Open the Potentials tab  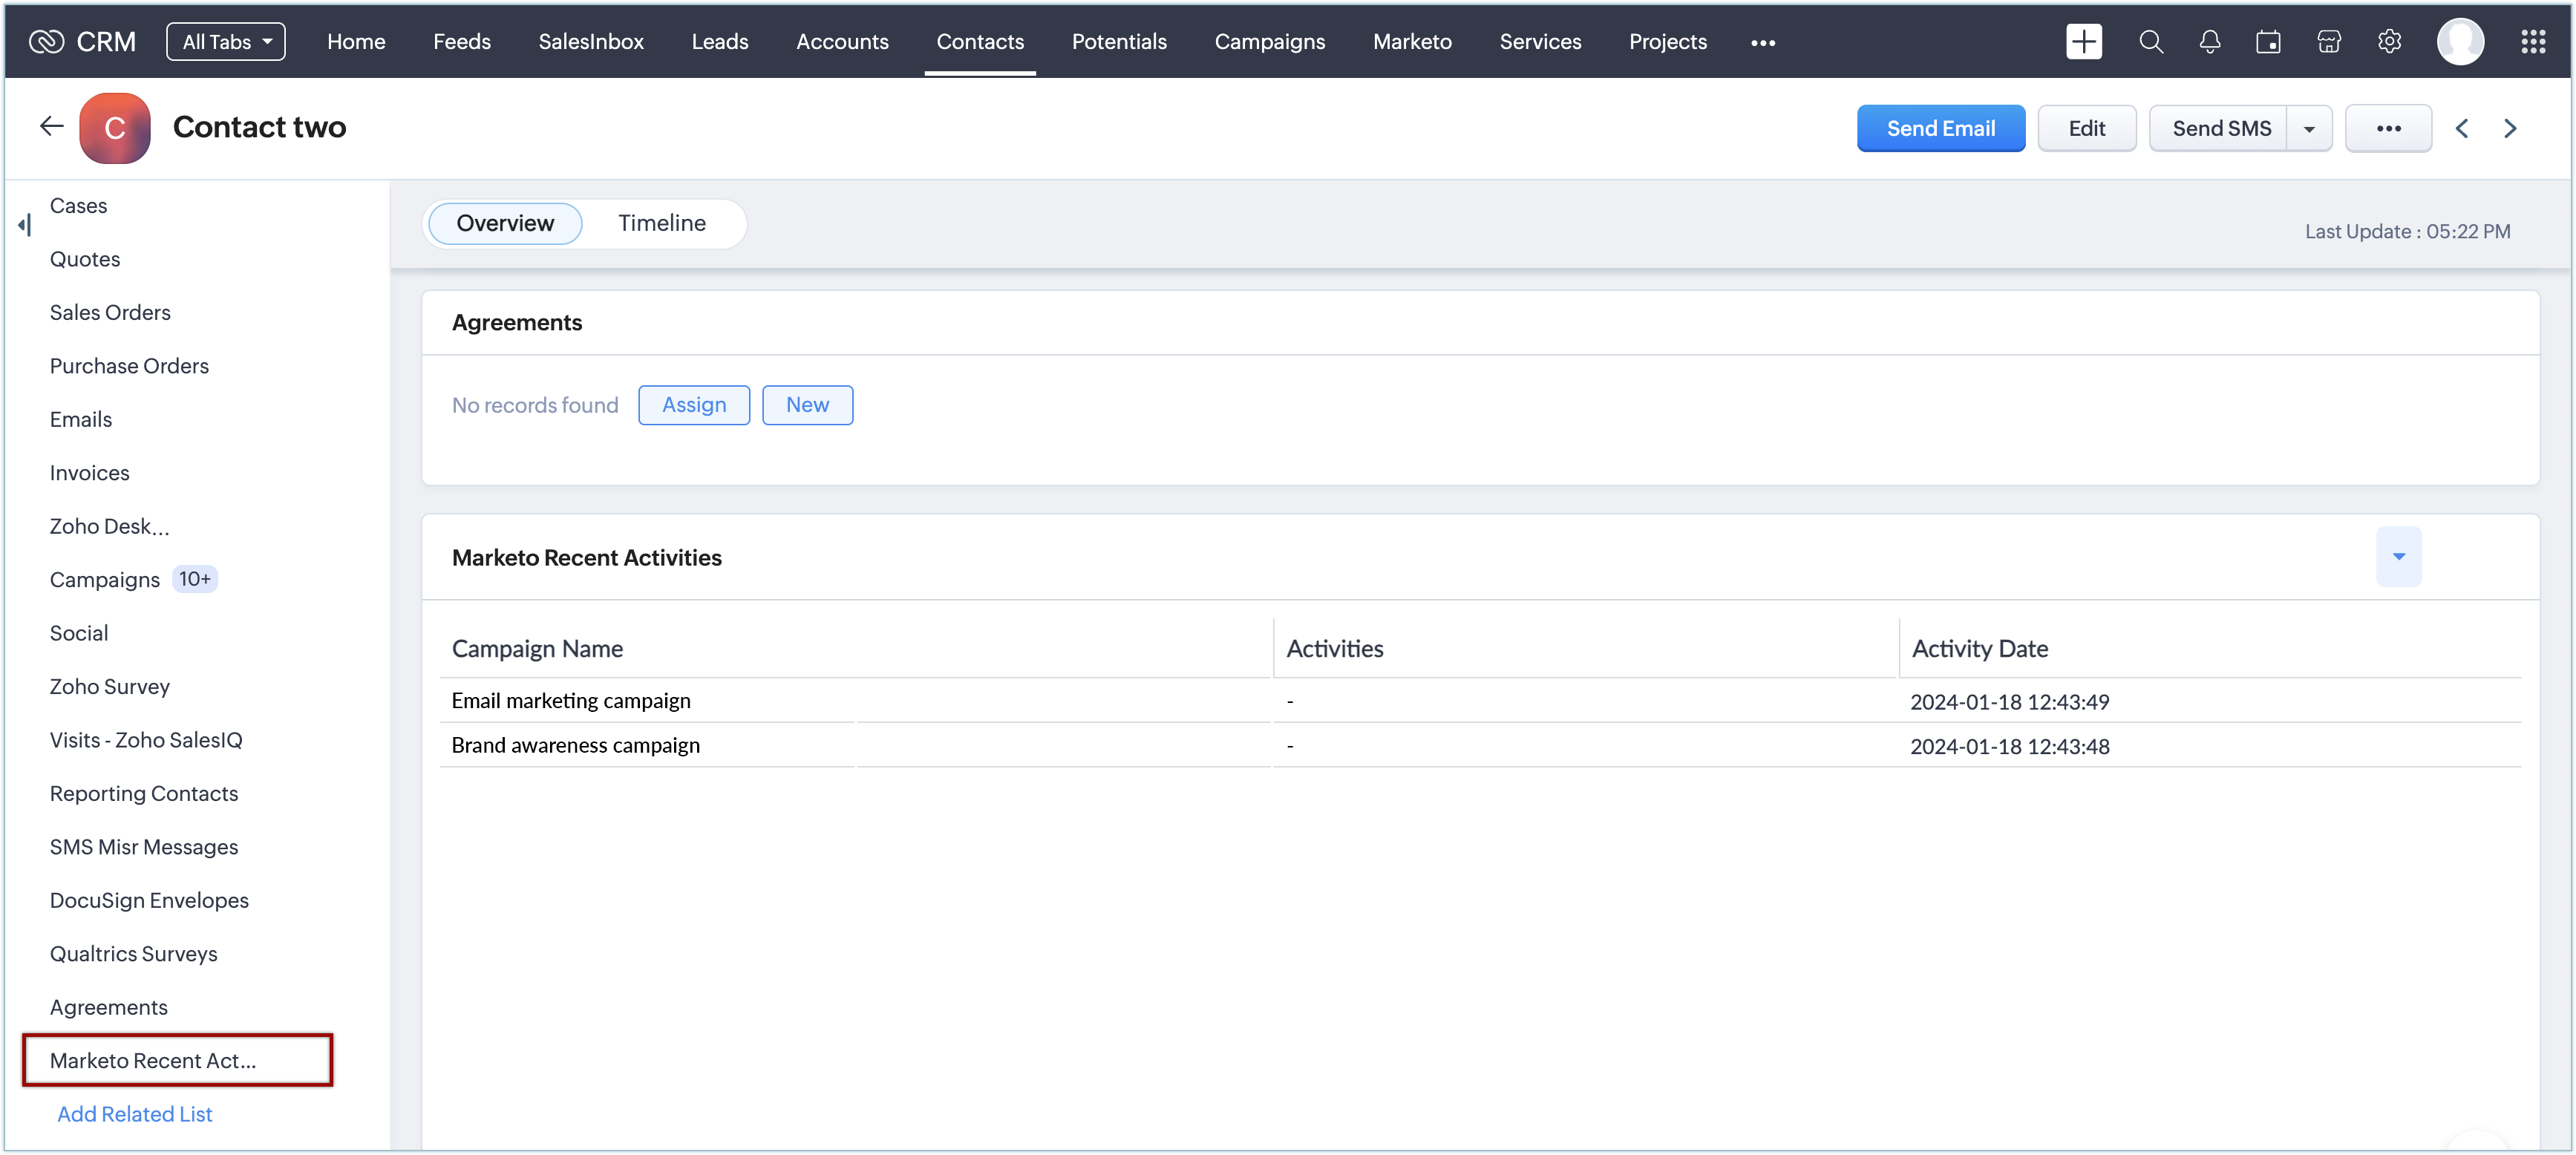click(x=1119, y=42)
